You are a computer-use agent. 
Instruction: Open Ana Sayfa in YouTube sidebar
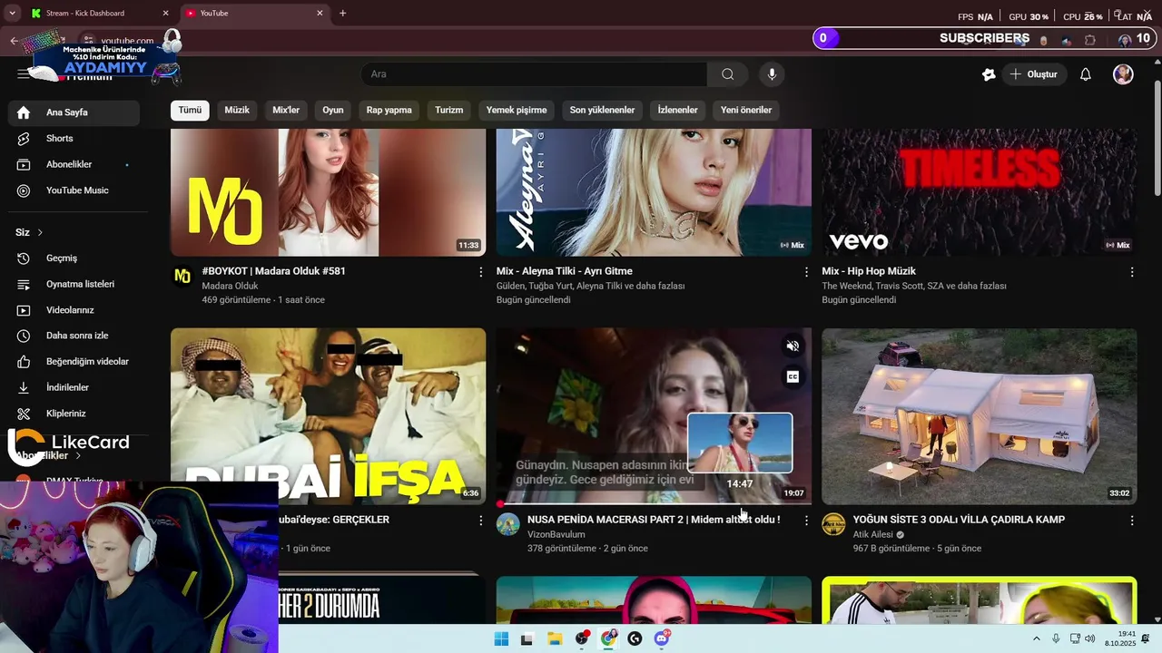(x=74, y=112)
